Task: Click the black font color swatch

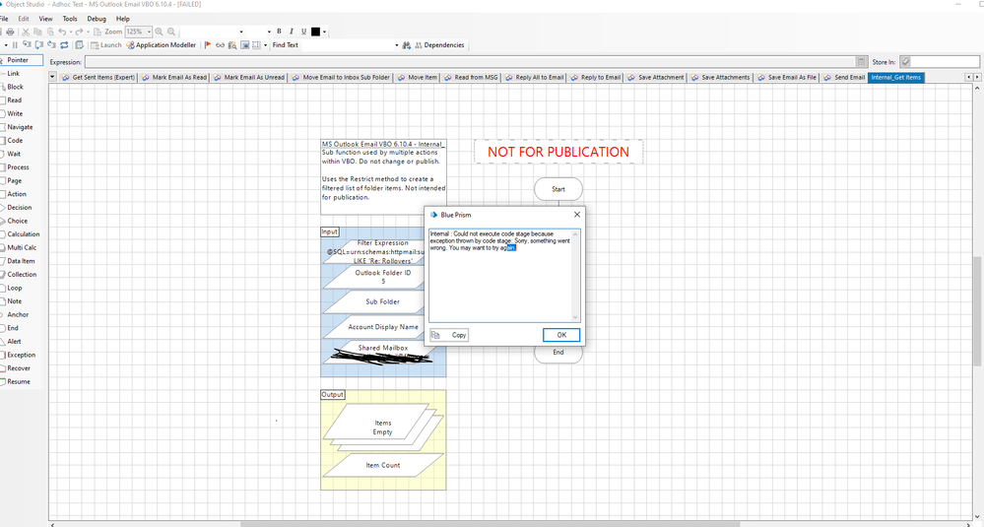Action: tap(315, 32)
